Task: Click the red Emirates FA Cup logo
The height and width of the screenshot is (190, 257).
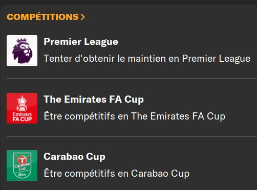Action: 22,108
